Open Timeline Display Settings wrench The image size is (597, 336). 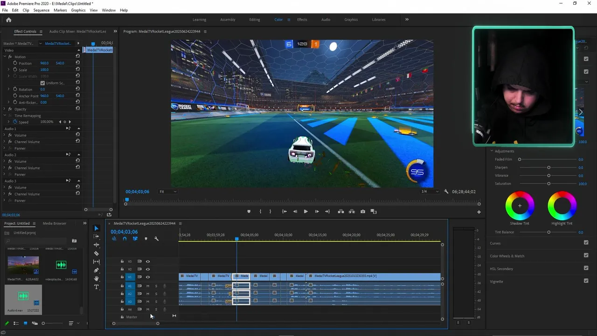point(156,238)
